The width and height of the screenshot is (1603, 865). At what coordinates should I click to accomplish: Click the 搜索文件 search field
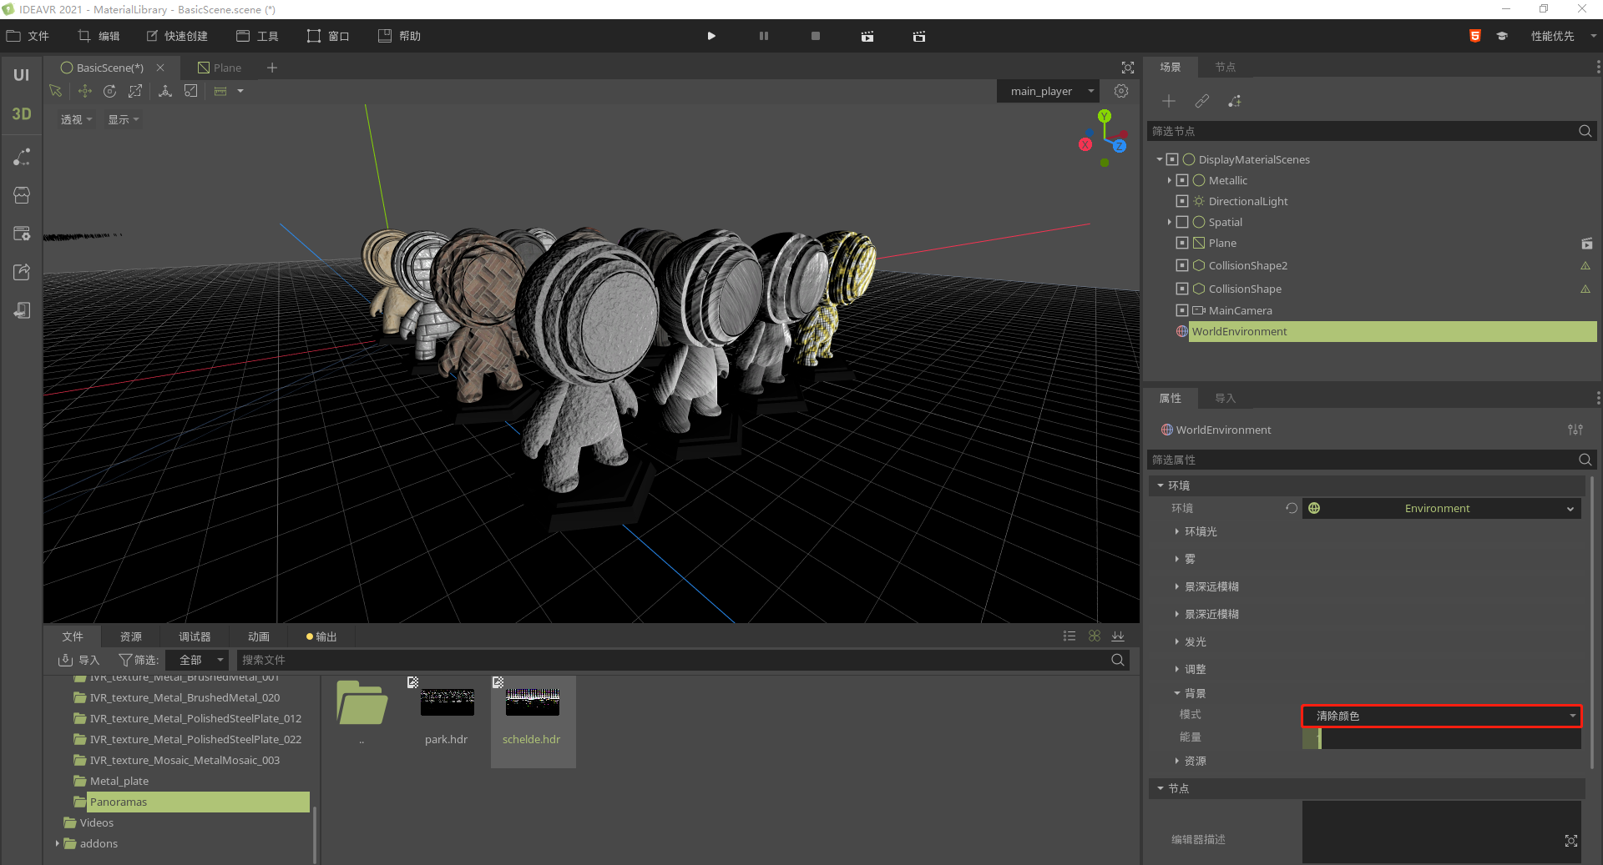(x=682, y=660)
